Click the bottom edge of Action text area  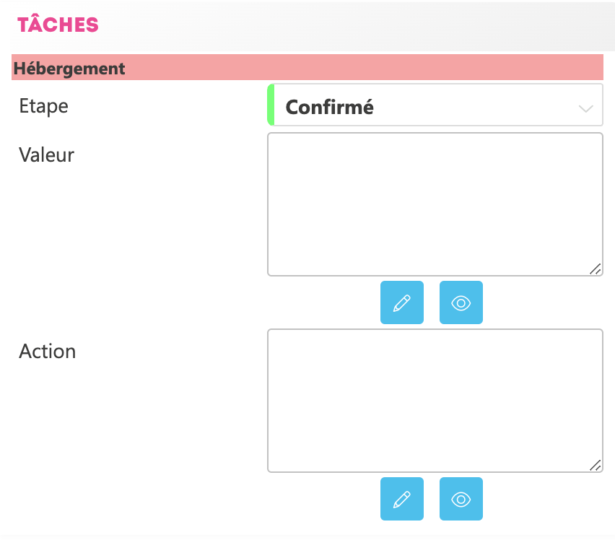[433, 471]
